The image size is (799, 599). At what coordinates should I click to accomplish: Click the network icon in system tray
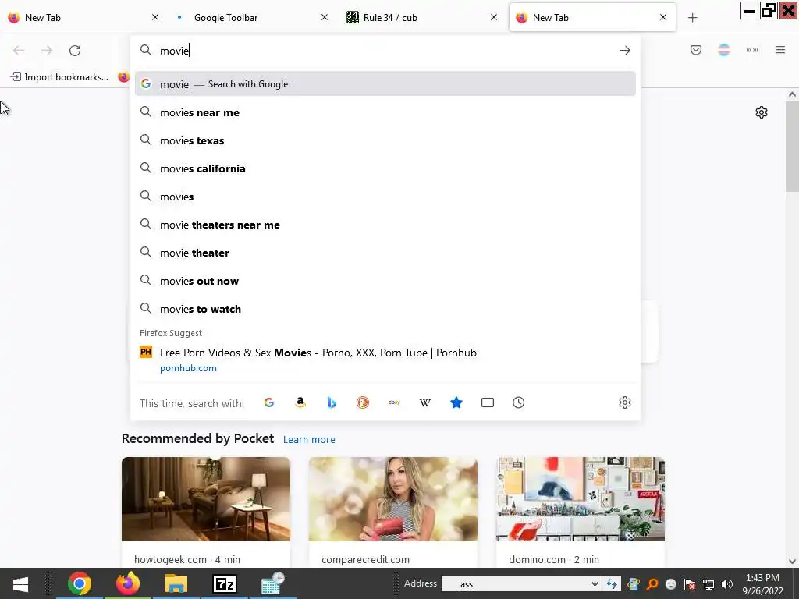pyautogui.click(x=708, y=584)
